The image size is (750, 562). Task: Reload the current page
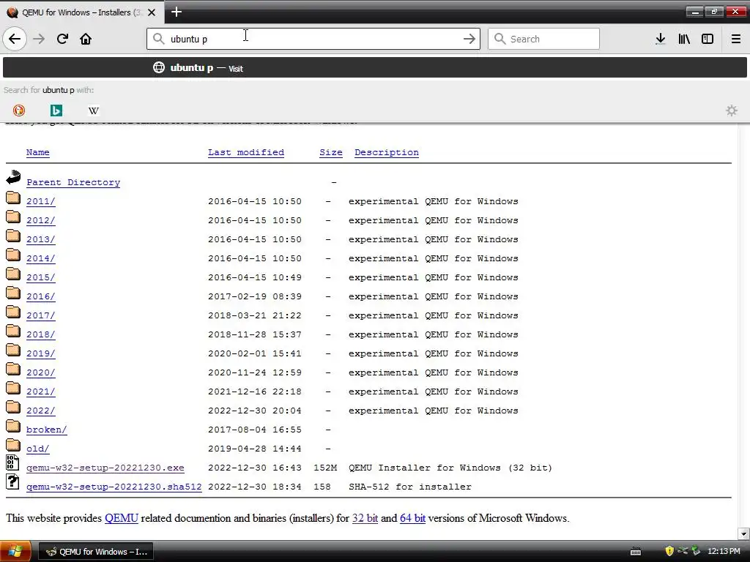[62, 39]
